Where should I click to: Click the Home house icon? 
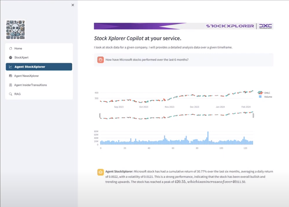pos(11,49)
